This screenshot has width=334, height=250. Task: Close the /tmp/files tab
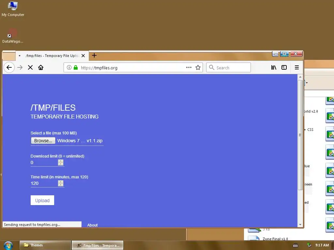coord(83,56)
